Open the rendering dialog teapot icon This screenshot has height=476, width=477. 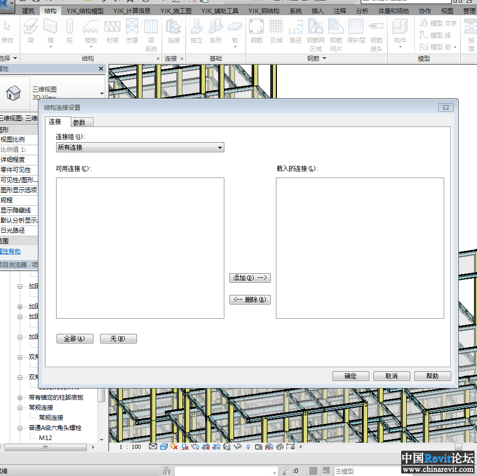point(196,447)
